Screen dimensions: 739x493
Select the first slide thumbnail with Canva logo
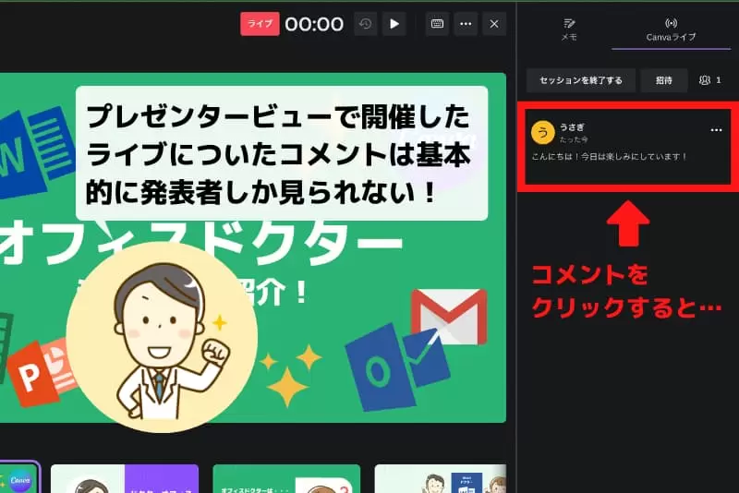18,477
